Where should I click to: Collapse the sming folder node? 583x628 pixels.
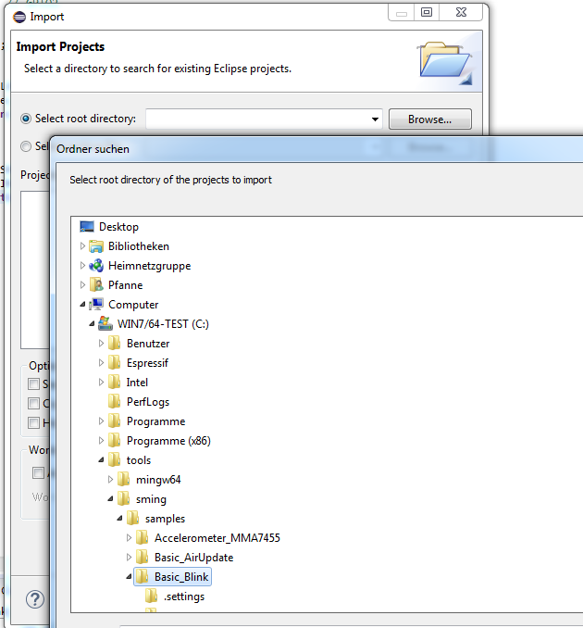[x=110, y=499]
